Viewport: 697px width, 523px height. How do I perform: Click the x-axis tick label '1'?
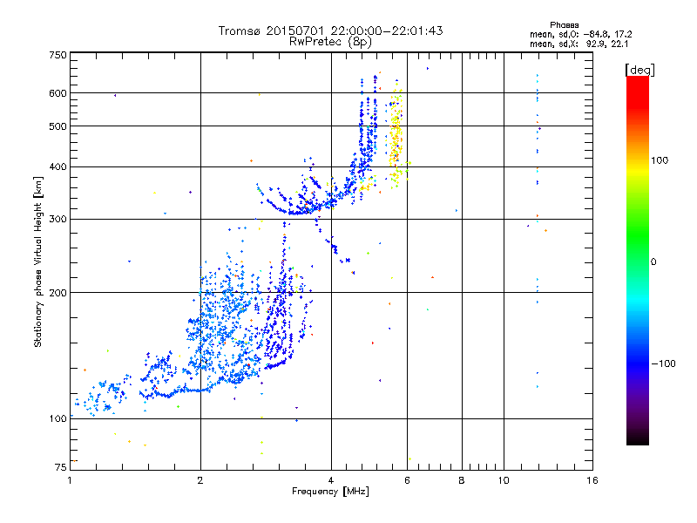tap(70, 480)
